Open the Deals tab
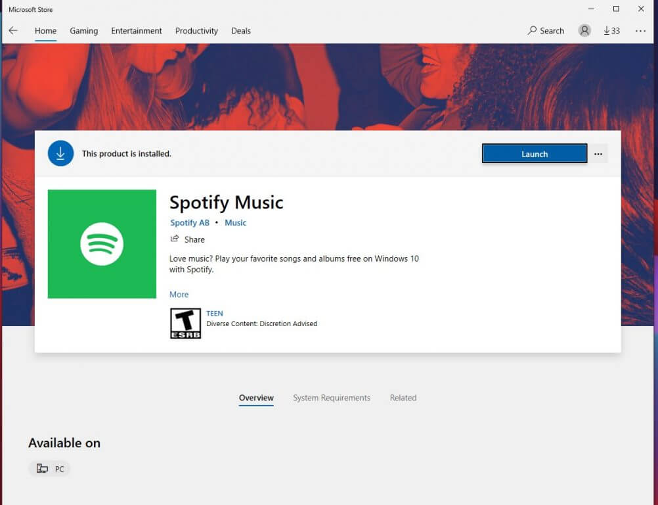Screen dimensions: 658x505 (x=241, y=31)
